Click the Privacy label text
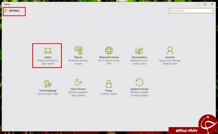This screenshot has height=134, width=218. [x=109, y=91]
